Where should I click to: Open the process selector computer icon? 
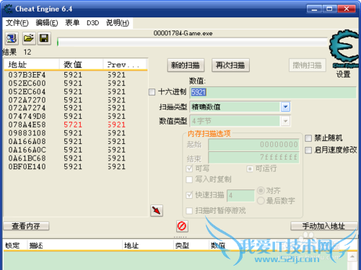coord(12,38)
